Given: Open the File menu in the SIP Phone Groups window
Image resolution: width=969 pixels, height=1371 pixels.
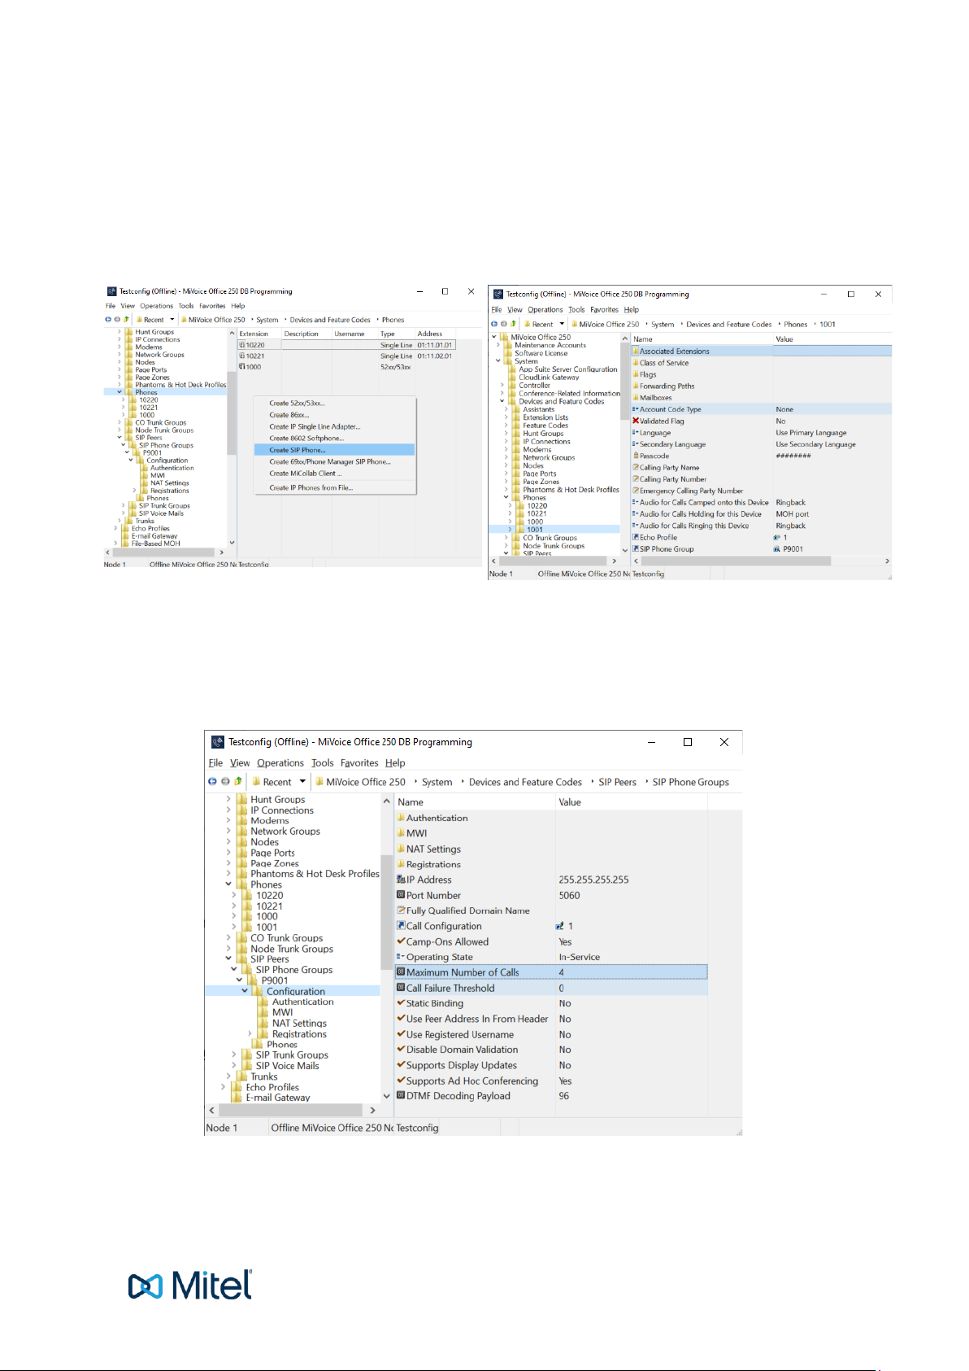Looking at the screenshot, I should (215, 763).
